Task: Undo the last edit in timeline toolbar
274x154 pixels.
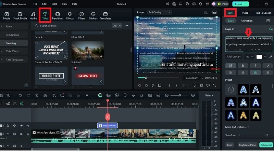Action: (x=20, y=95)
